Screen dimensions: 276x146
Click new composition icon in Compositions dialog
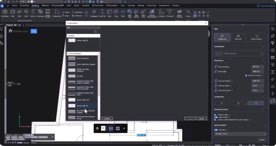pyautogui.click(x=95, y=31)
